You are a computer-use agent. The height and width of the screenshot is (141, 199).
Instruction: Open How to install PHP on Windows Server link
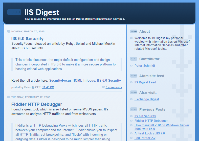pyautogui.click(x=162, y=127)
